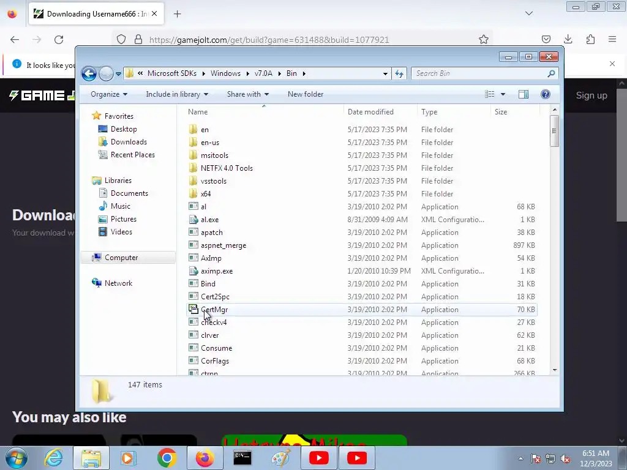The height and width of the screenshot is (470, 627).
Task: Select Libraries in the navigation pane
Action: 118,181
